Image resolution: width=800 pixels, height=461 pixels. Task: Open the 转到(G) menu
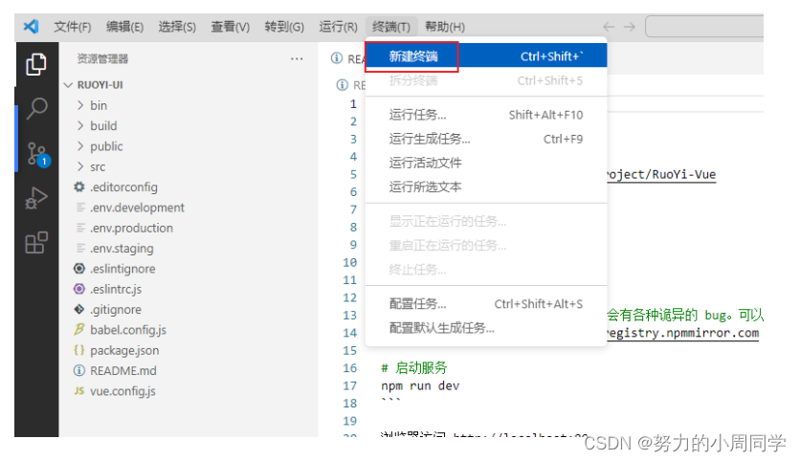pos(284,27)
